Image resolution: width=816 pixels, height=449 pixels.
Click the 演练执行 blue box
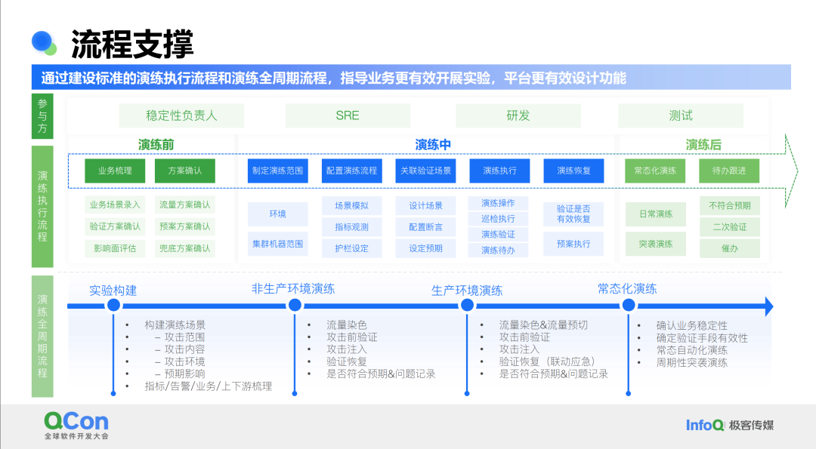[499, 171]
